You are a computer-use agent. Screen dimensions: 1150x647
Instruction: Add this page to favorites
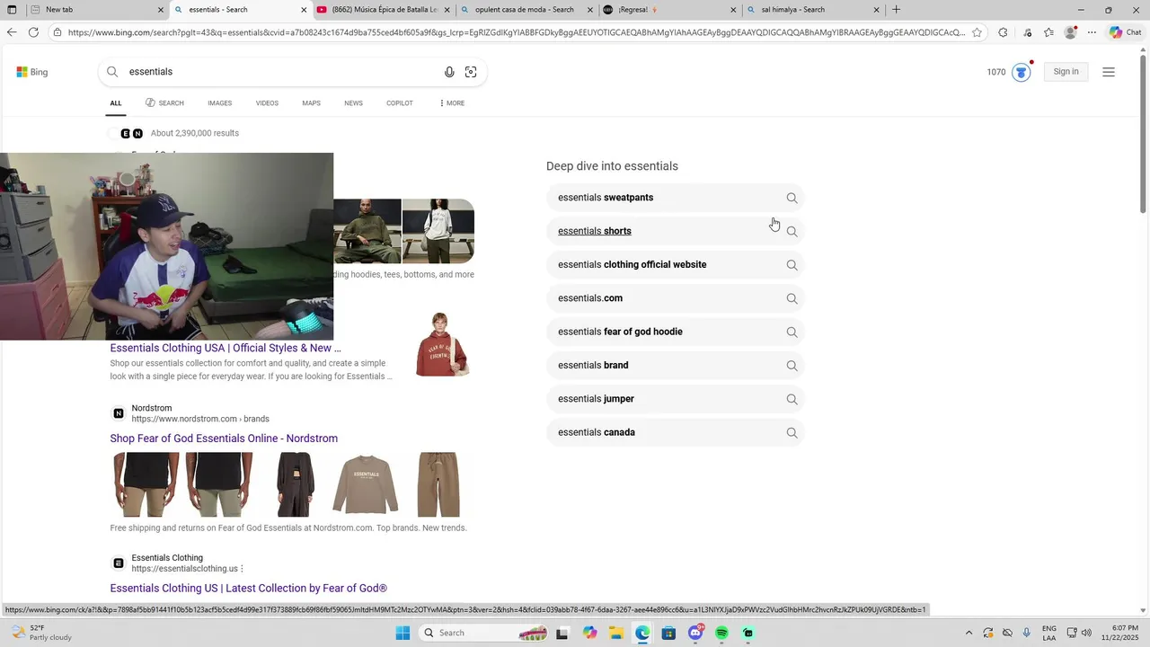977,32
